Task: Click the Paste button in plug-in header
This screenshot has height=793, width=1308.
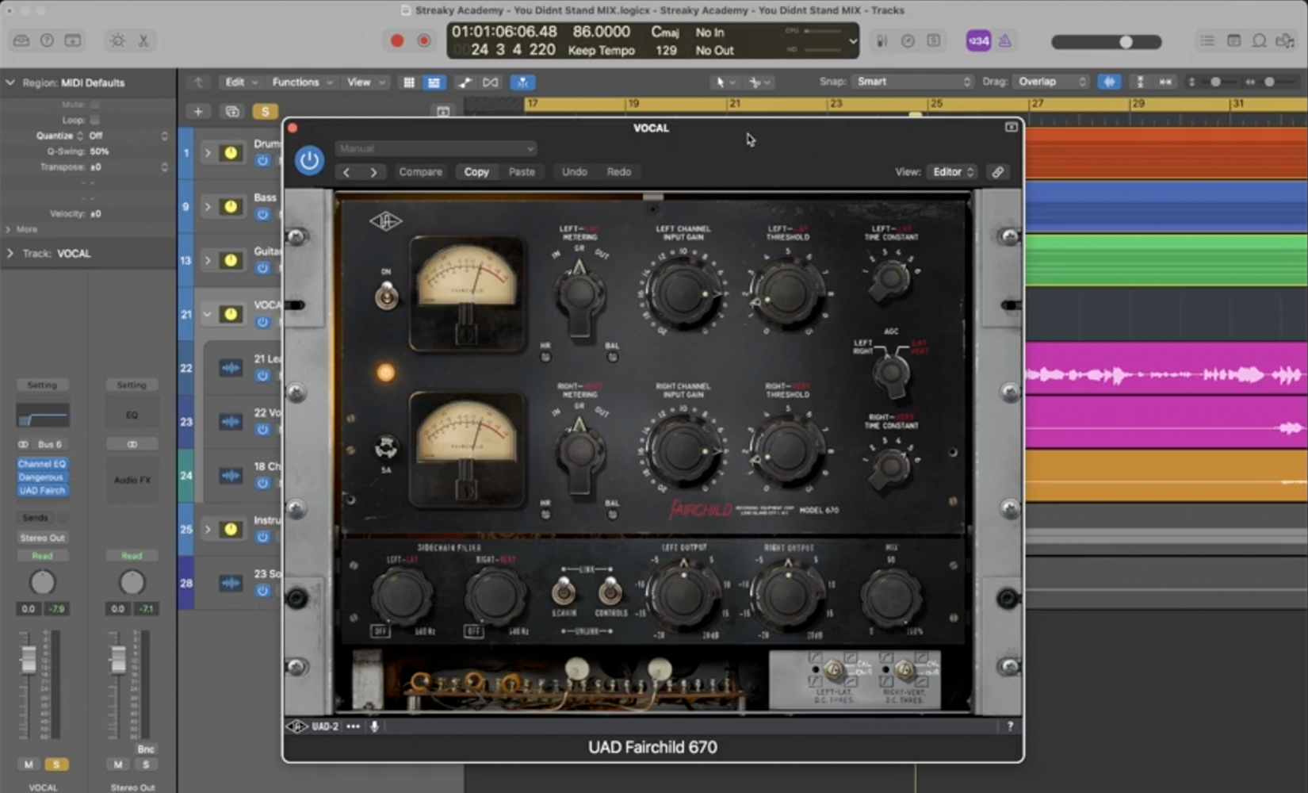Action: (522, 172)
